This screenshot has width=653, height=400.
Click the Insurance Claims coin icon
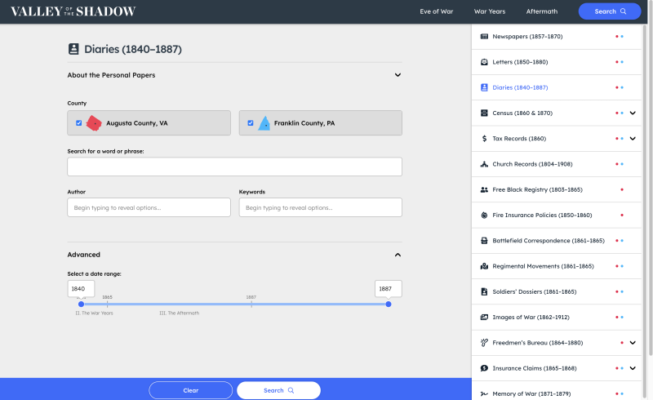point(484,368)
